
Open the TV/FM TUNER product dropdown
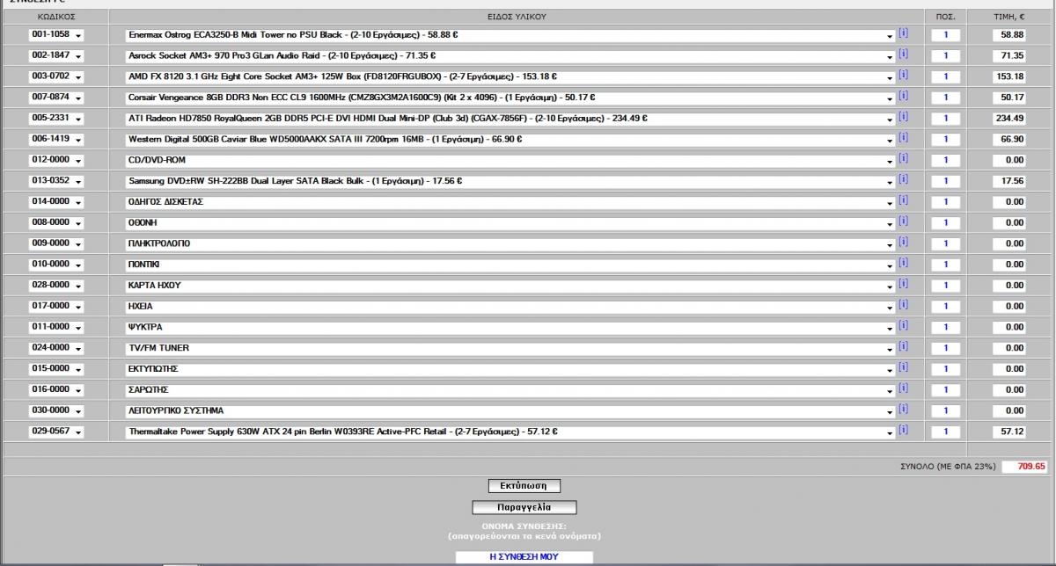(510, 349)
